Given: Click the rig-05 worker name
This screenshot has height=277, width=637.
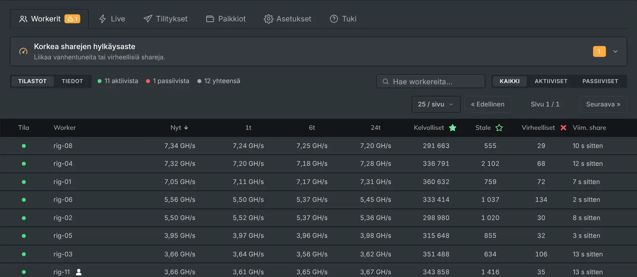Looking at the screenshot, I should [63, 235].
